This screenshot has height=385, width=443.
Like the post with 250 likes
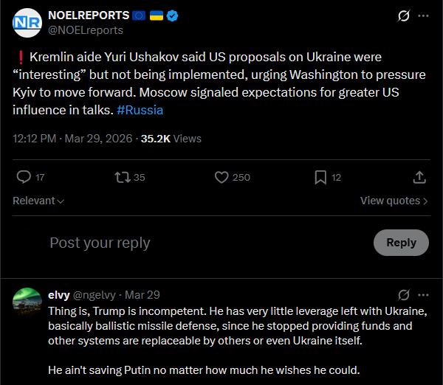221,177
